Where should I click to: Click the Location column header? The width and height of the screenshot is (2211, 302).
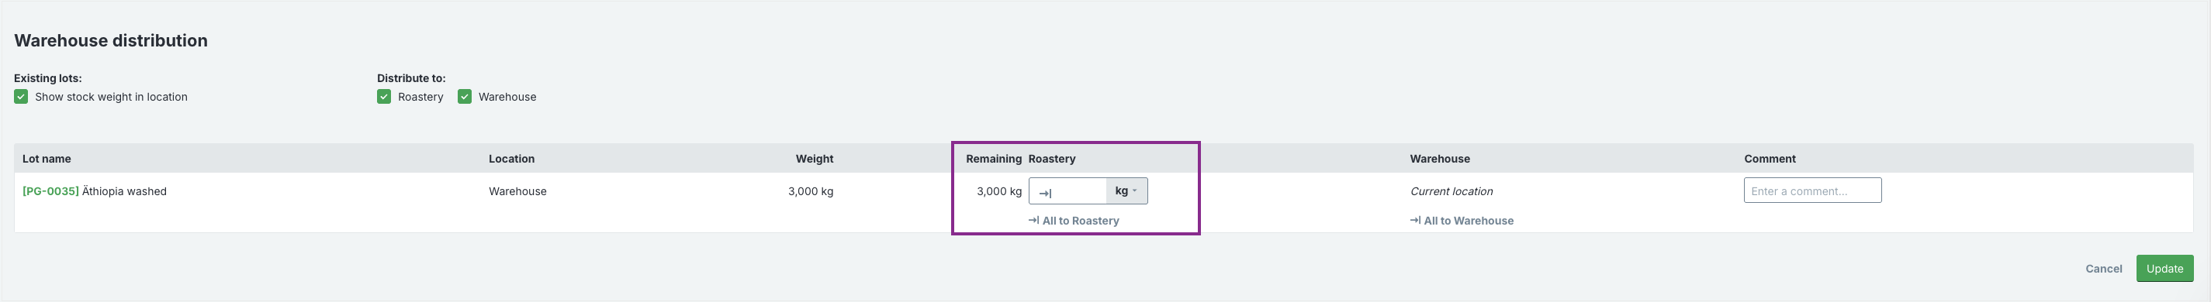click(511, 159)
